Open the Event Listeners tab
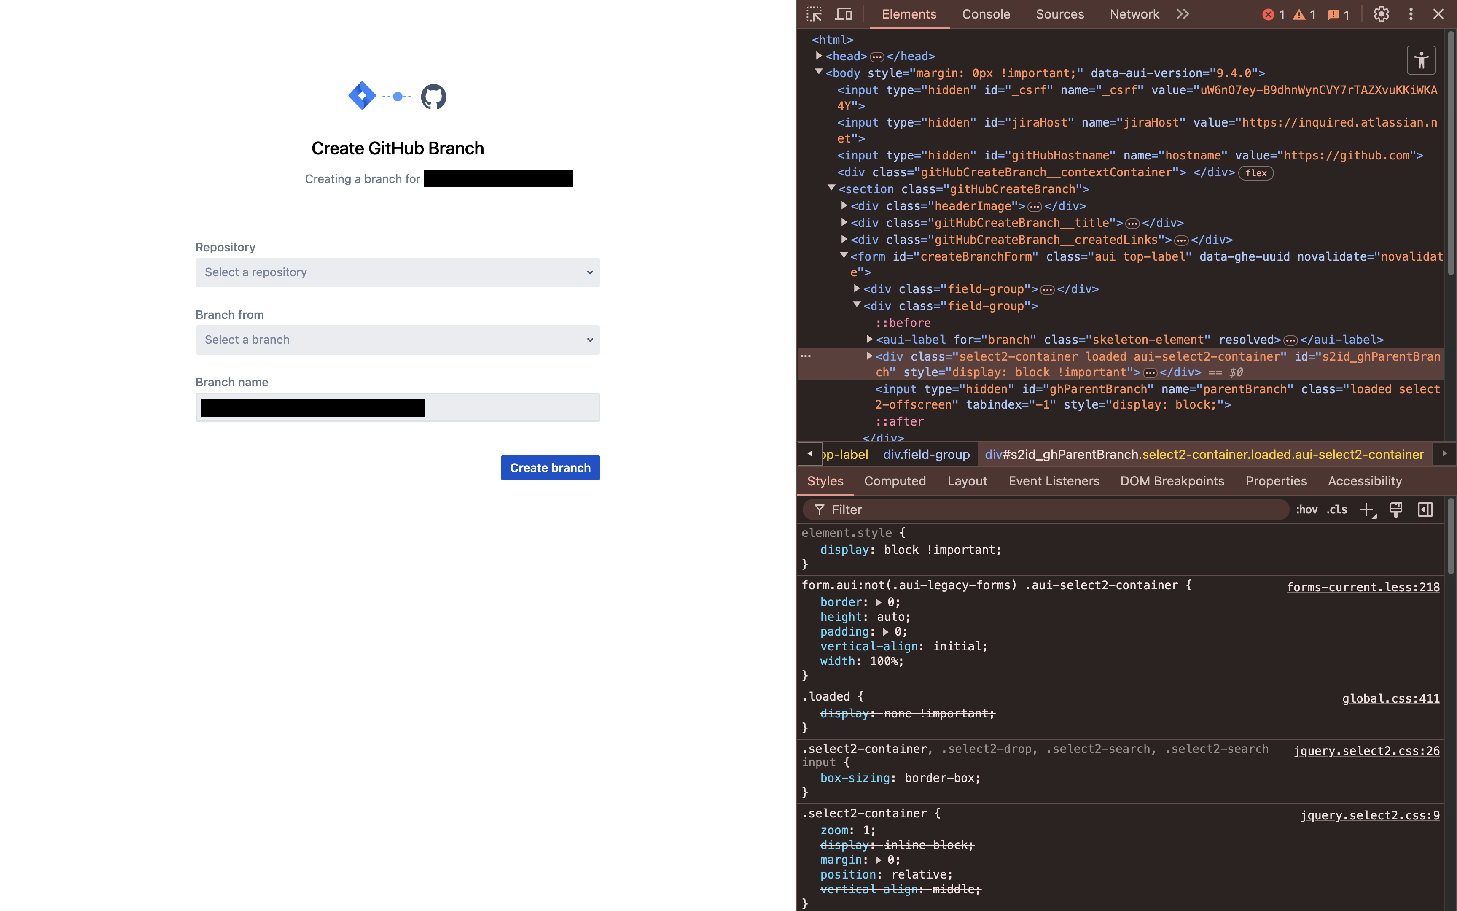This screenshot has height=911, width=1457. click(x=1054, y=481)
